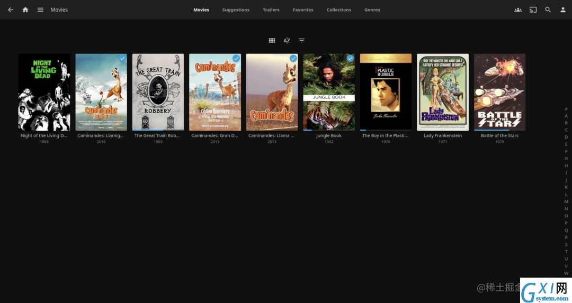Jump to letter M in alphabet picker
The width and height of the screenshot is (572, 303).
click(566, 201)
